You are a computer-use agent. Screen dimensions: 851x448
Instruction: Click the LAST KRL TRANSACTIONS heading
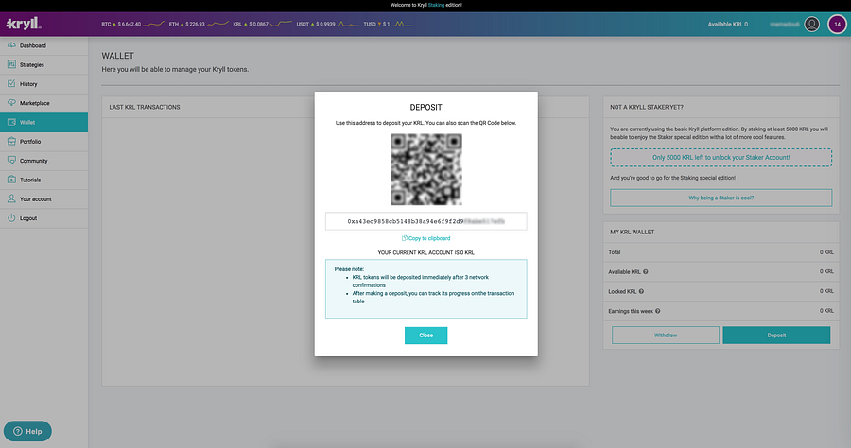(x=145, y=107)
